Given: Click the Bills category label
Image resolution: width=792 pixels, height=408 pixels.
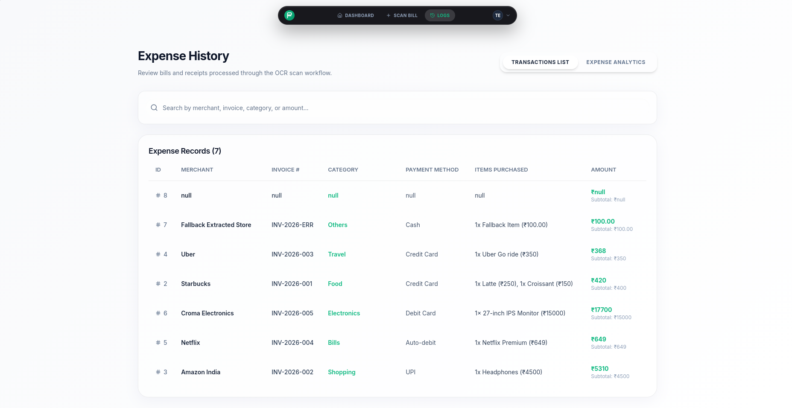Looking at the screenshot, I should pos(334,343).
